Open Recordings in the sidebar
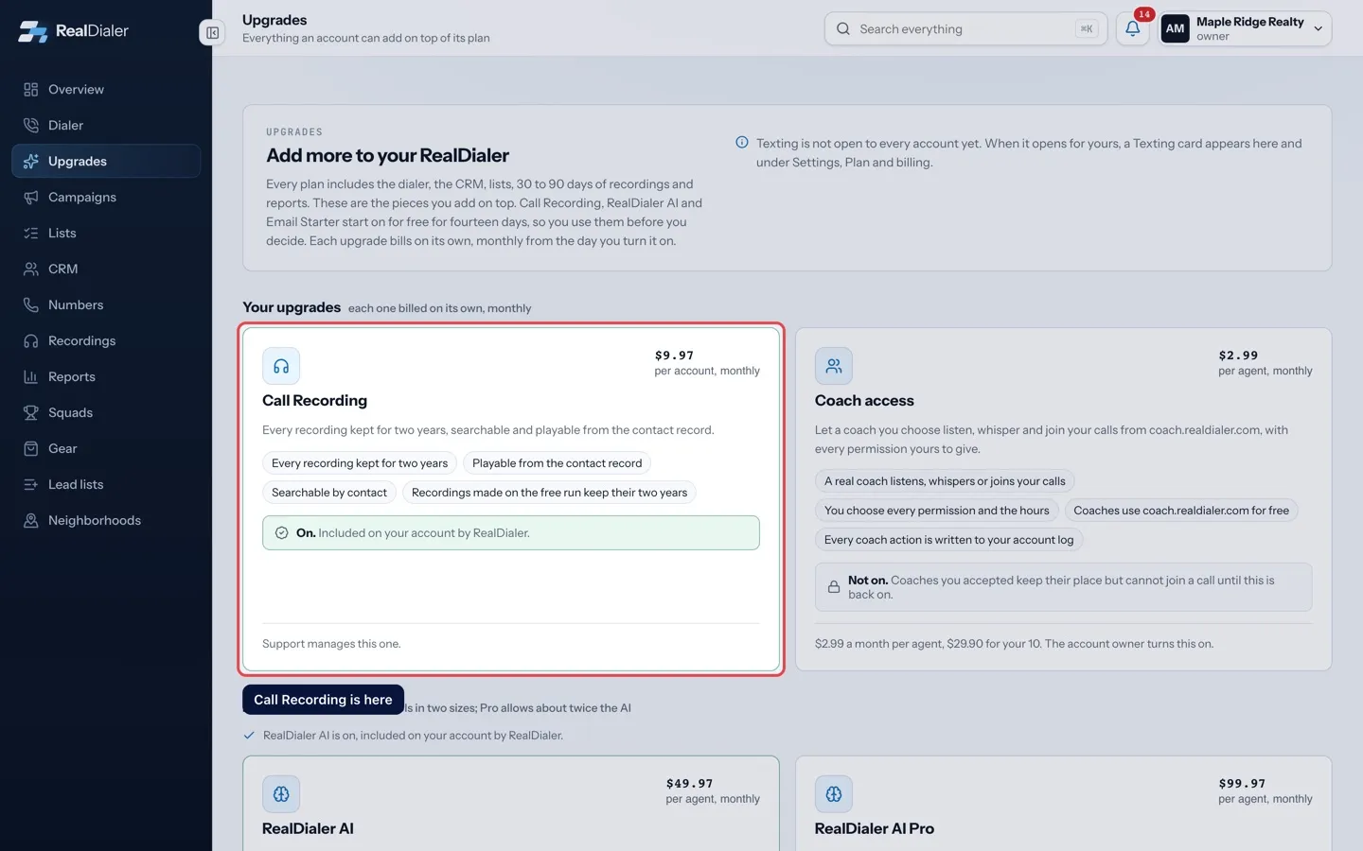 coord(106,341)
